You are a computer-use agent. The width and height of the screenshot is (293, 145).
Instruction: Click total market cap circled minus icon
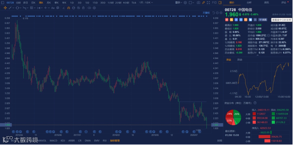pyautogui.click(x=268, y=35)
